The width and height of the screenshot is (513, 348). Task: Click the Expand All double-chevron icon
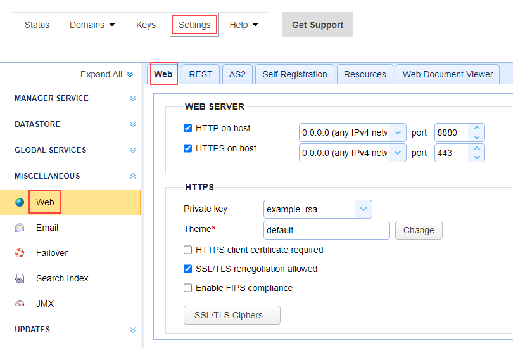[x=130, y=74]
